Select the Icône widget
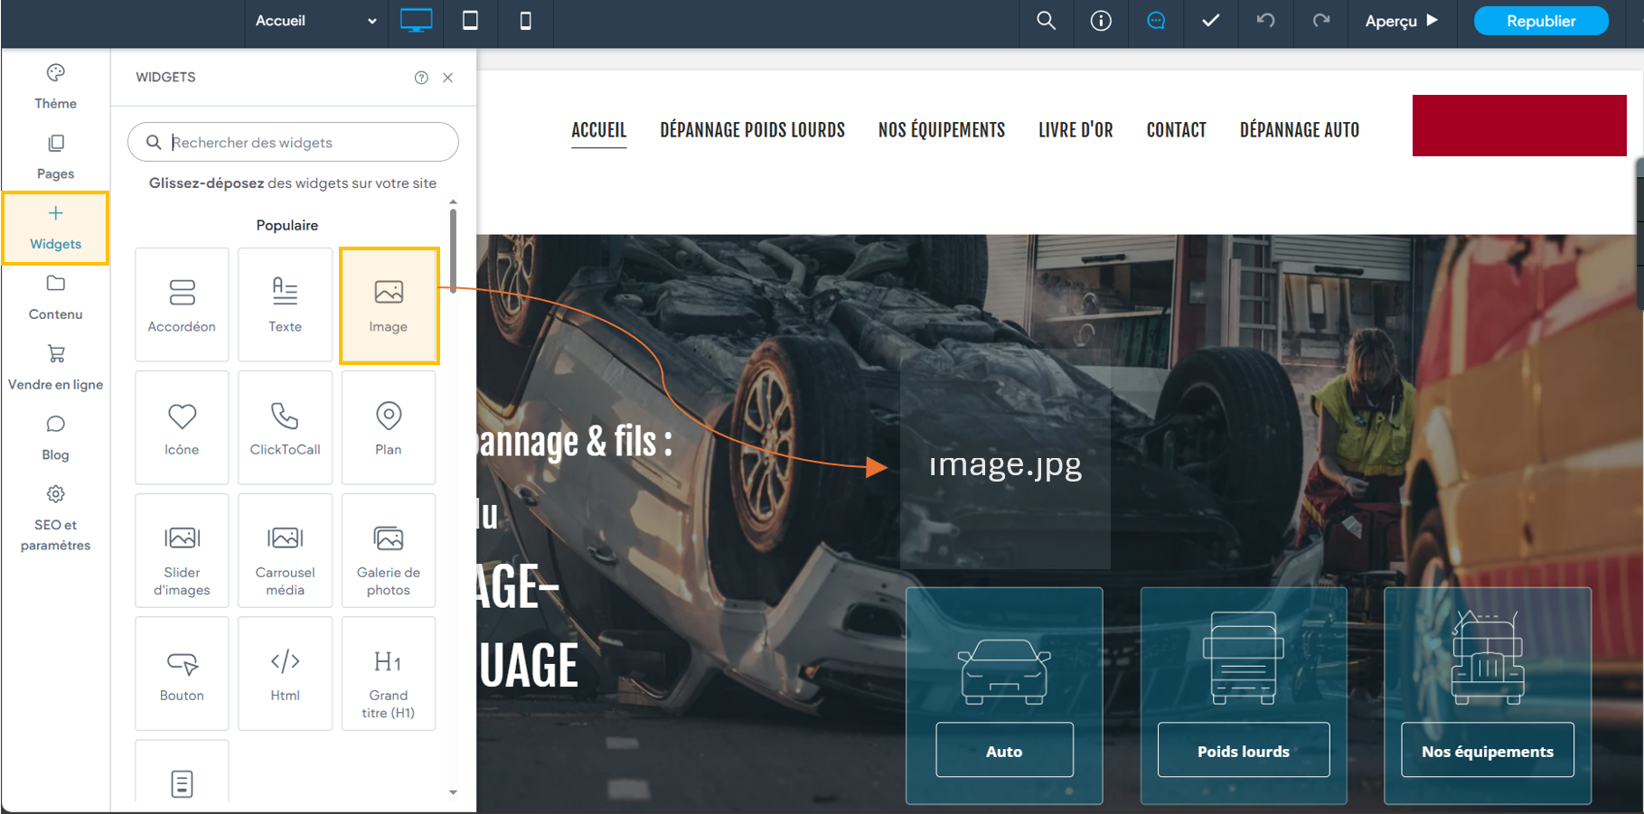This screenshot has width=1644, height=814. tap(182, 427)
